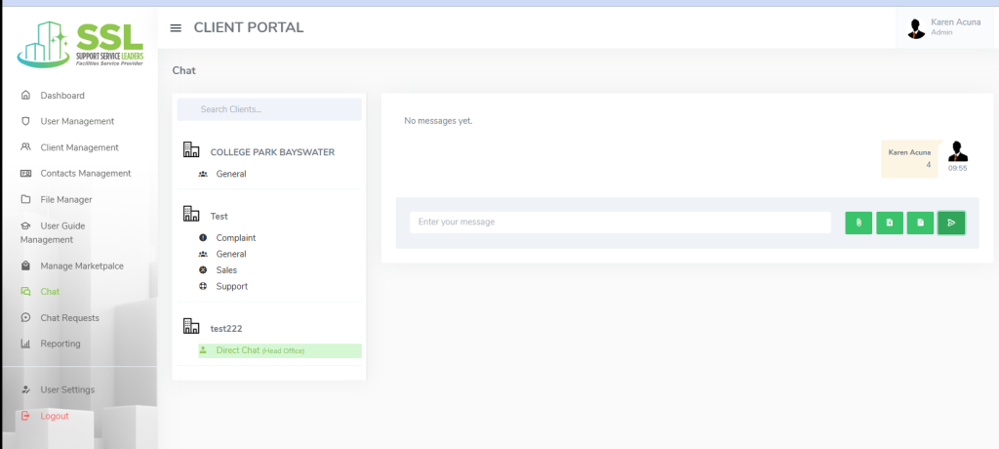
Task: Click the Admin role label under Karen Acuna
Action: click(x=941, y=32)
